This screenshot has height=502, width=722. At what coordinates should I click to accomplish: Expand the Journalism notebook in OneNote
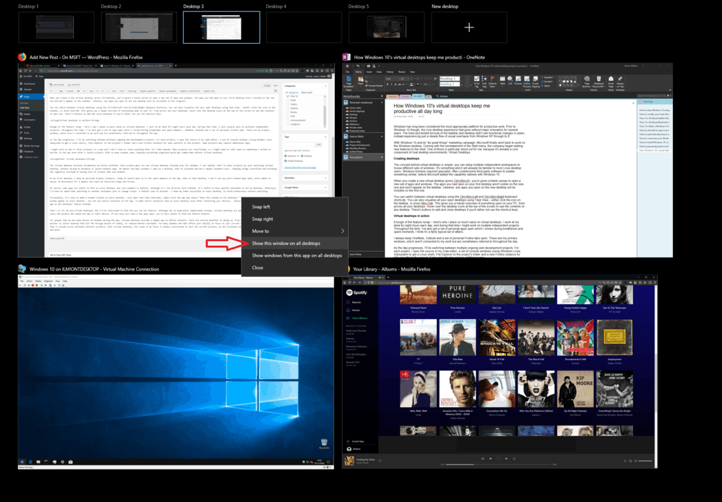click(x=382, y=157)
